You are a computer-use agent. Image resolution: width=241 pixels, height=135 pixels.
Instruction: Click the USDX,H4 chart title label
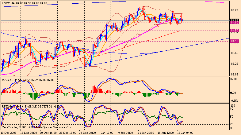pyautogui.click(x=7, y=3)
